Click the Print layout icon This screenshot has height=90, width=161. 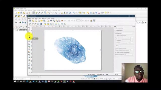(51, 20)
